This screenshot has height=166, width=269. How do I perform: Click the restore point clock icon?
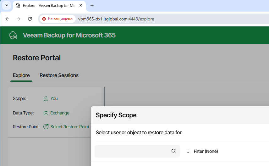point(46,126)
